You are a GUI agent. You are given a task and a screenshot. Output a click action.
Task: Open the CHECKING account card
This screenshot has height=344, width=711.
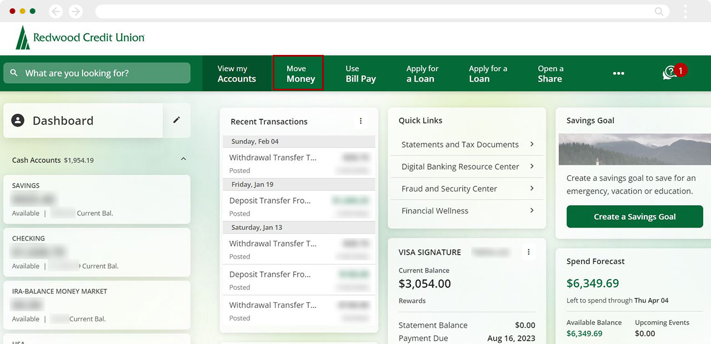coord(97,252)
